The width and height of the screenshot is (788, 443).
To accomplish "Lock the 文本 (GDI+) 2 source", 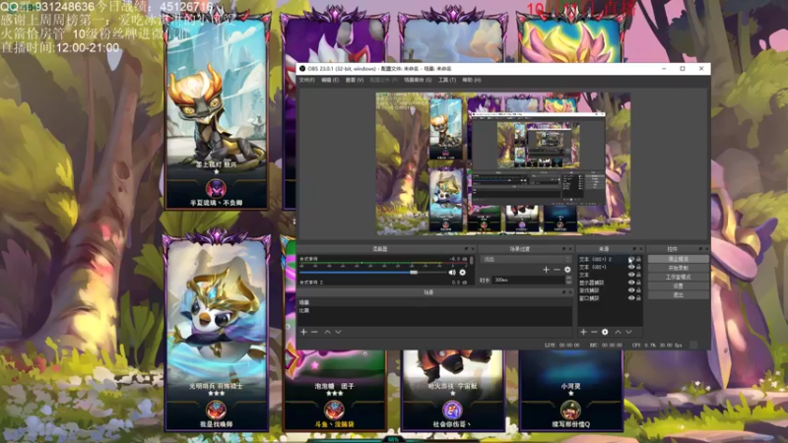I will [638, 259].
